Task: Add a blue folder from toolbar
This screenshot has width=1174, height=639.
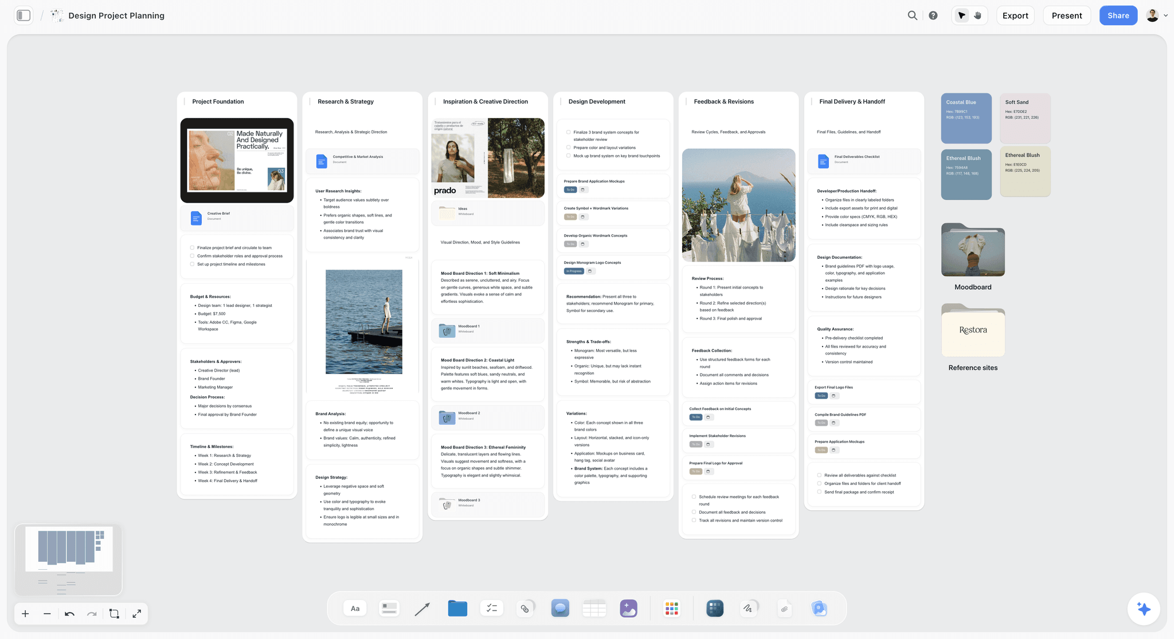Action: pos(457,608)
